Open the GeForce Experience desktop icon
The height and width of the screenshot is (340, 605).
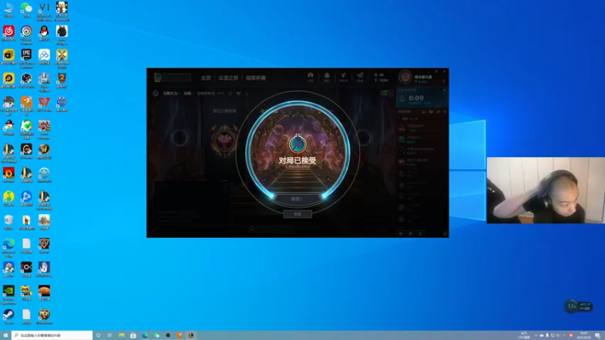point(8,295)
